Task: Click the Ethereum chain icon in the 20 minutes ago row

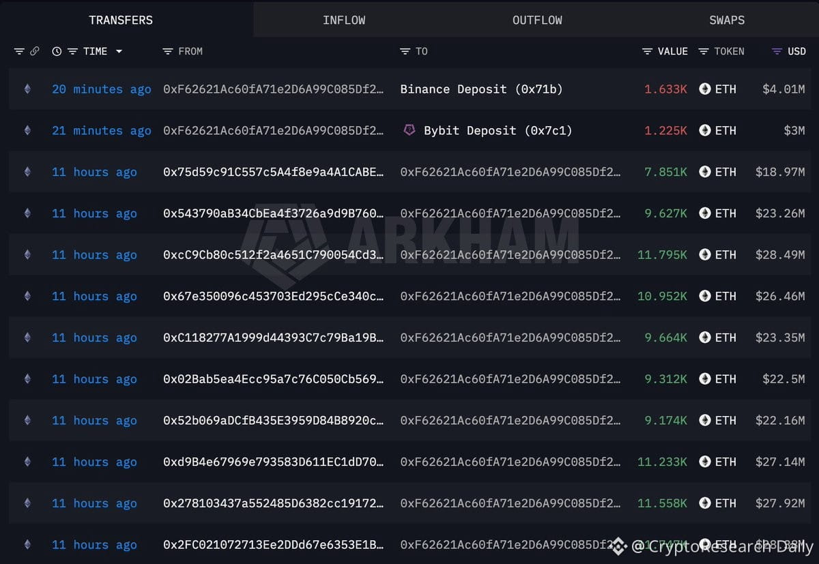Action: (x=27, y=89)
